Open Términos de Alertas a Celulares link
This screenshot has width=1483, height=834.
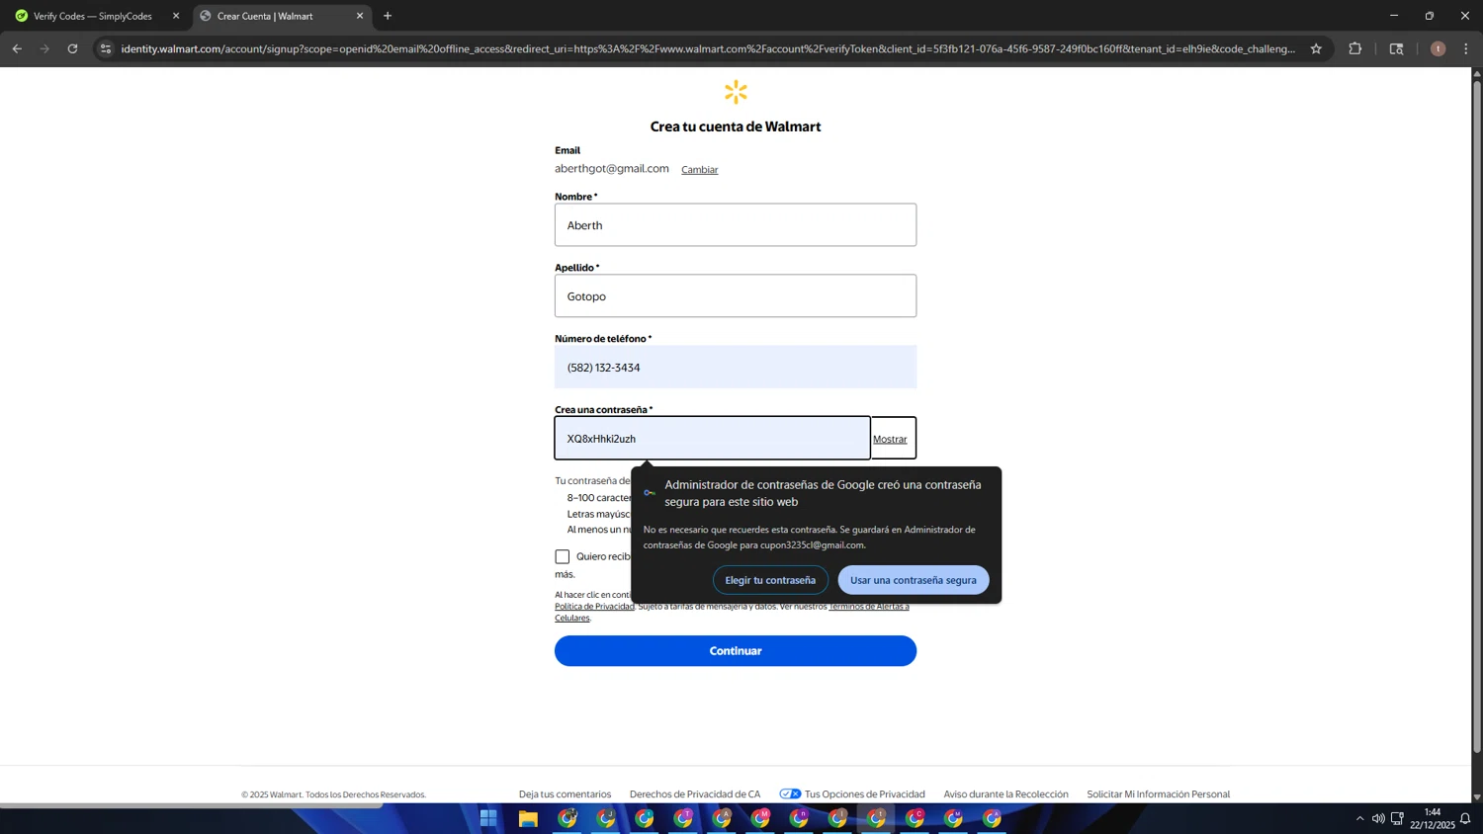point(869,607)
